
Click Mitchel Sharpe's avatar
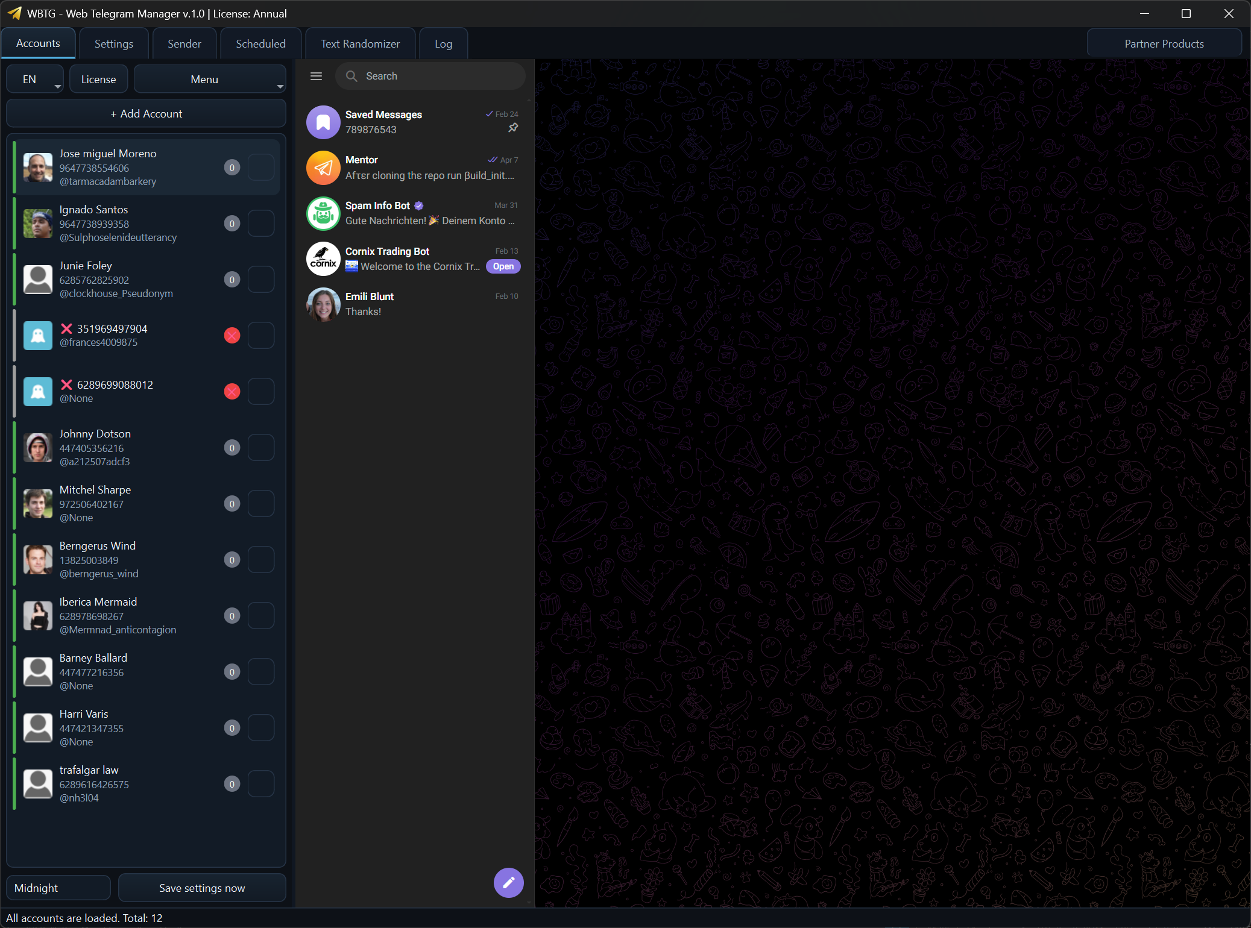tap(38, 504)
